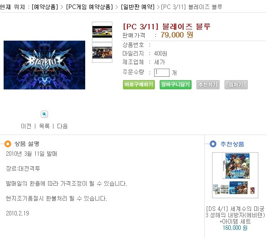This screenshot has width=271, height=238.
Task: Open the 목록 list link
Action: (44, 126)
